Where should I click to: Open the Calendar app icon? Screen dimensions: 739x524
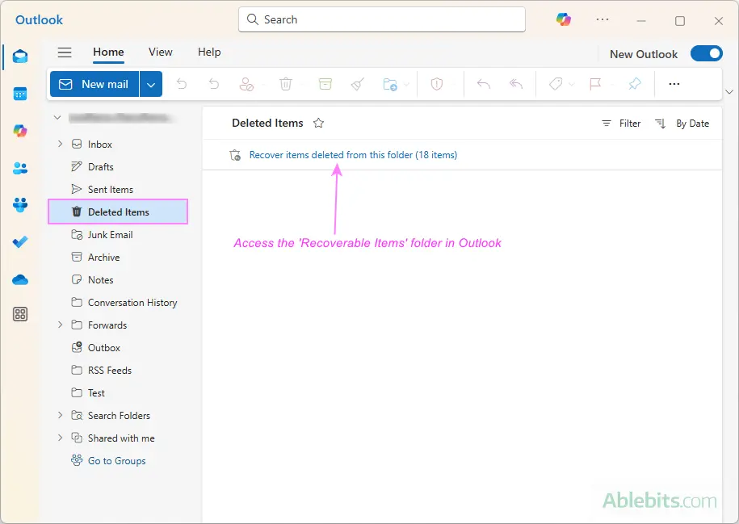click(20, 94)
